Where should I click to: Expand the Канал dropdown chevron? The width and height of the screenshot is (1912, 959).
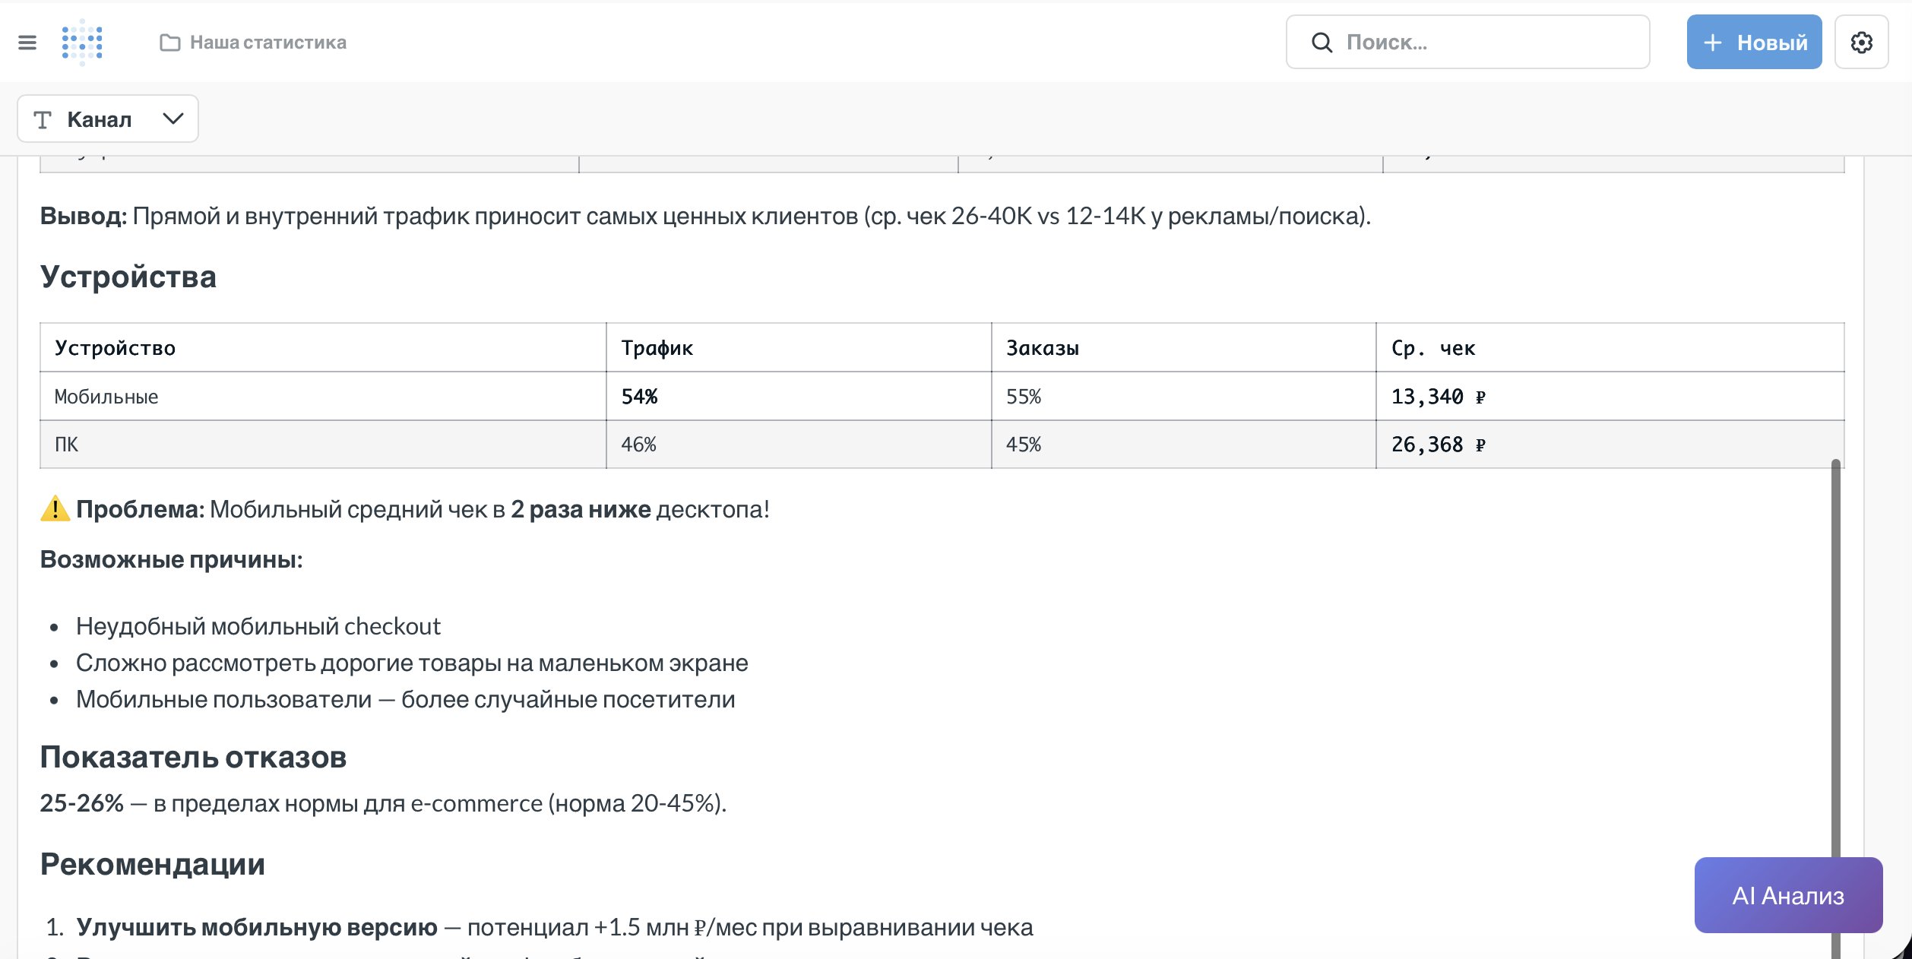pos(173,119)
